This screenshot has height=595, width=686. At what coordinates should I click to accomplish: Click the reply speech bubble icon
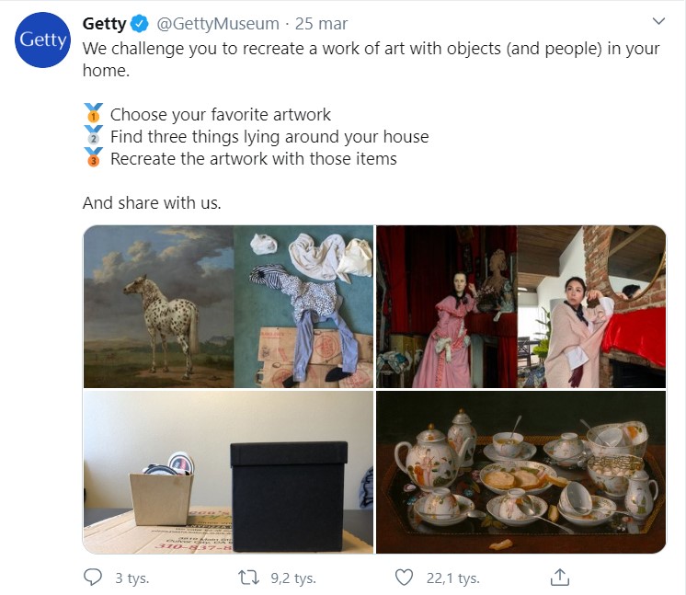(93, 578)
